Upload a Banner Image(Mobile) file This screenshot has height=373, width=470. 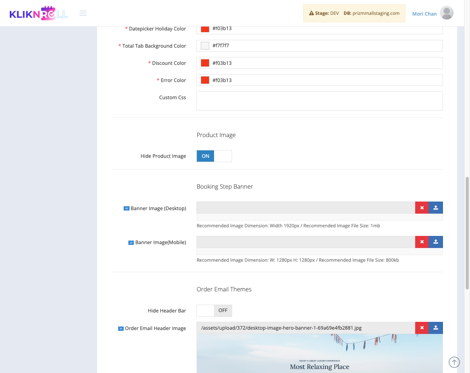pyautogui.click(x=436, y=242)
